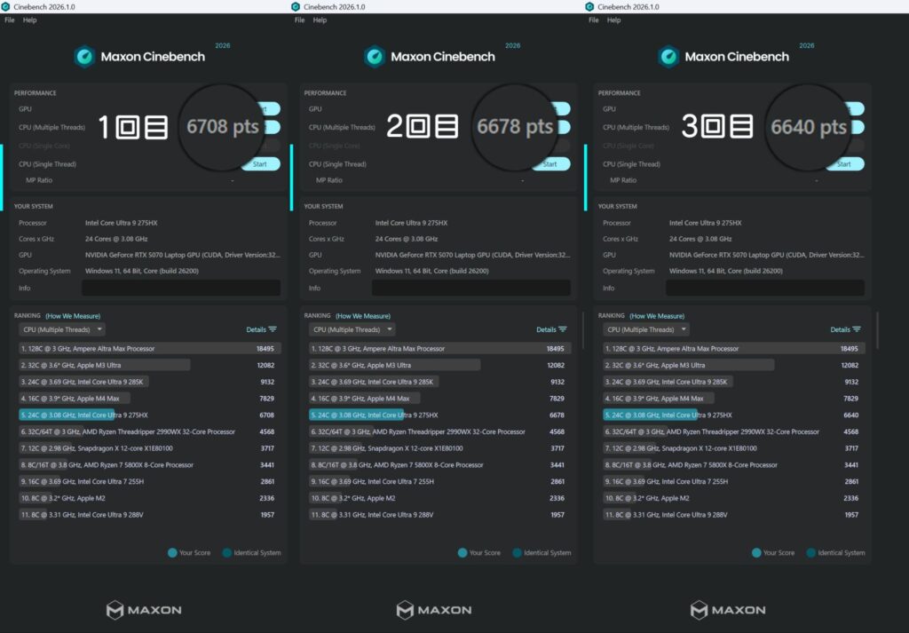Click CPU (Single Thread) performance label, 6678 window
This screenshot has width=909, height=633.
[x=337, y=164]
